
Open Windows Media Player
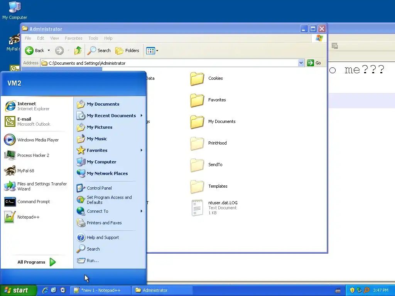(37, 140)
